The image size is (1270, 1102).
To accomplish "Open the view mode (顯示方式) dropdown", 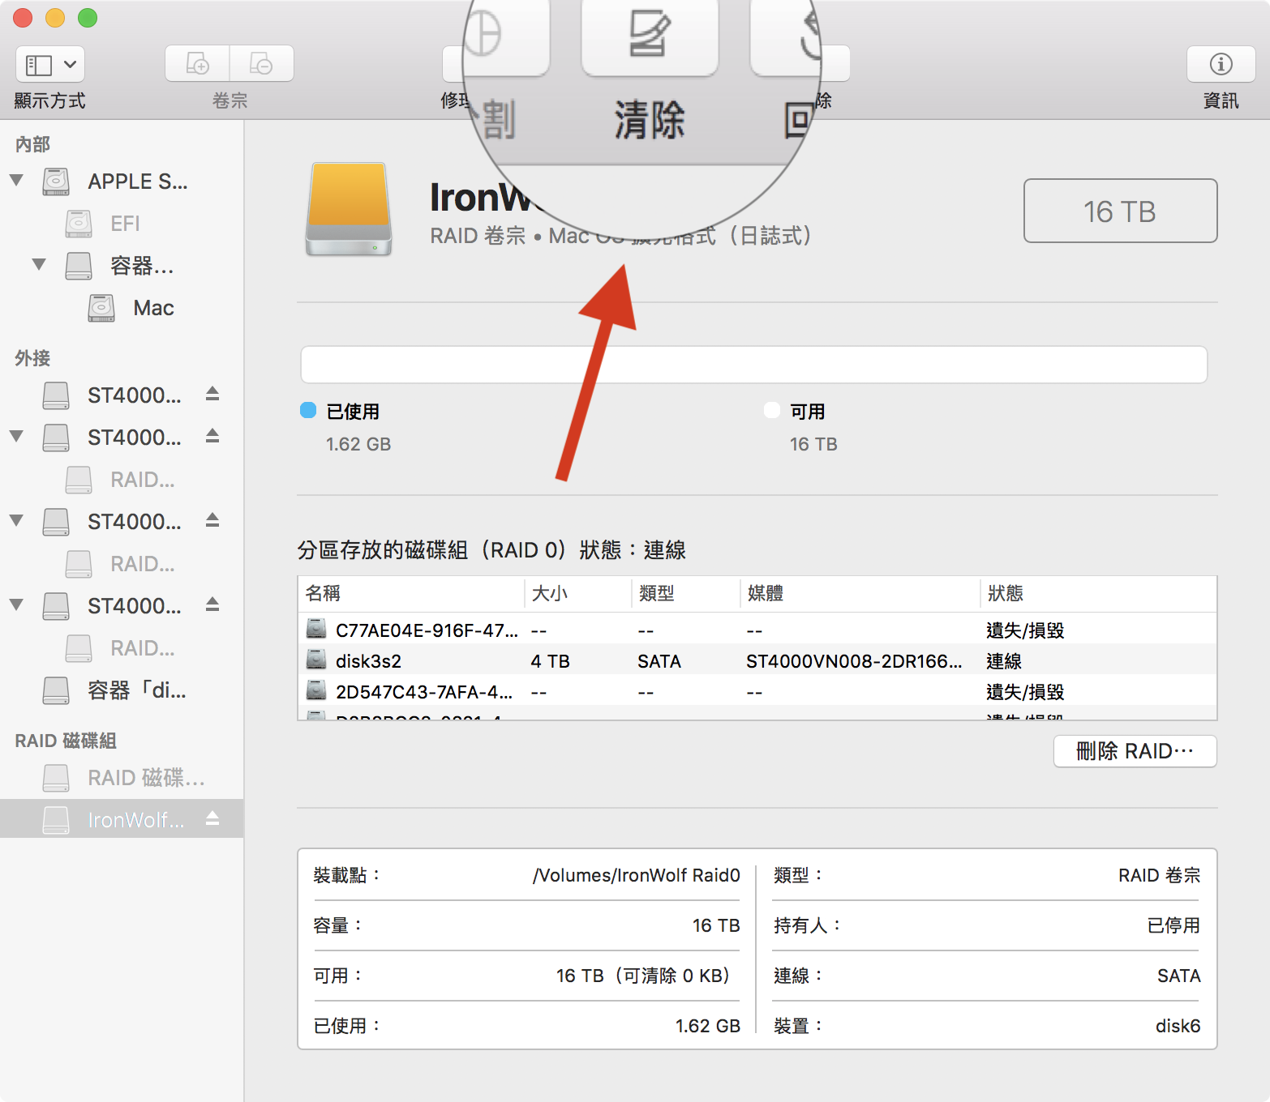I will [50, 64].
